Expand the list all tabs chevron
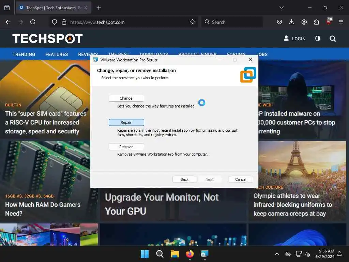Image resolution: width=349 pixels, height=262 pixels. click(281, 8)
